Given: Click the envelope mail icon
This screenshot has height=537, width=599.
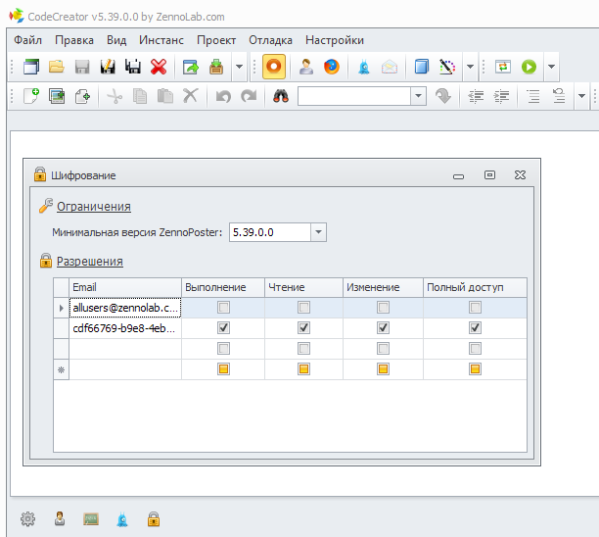Looking at the screenshot, I should [x=390, y=67].
